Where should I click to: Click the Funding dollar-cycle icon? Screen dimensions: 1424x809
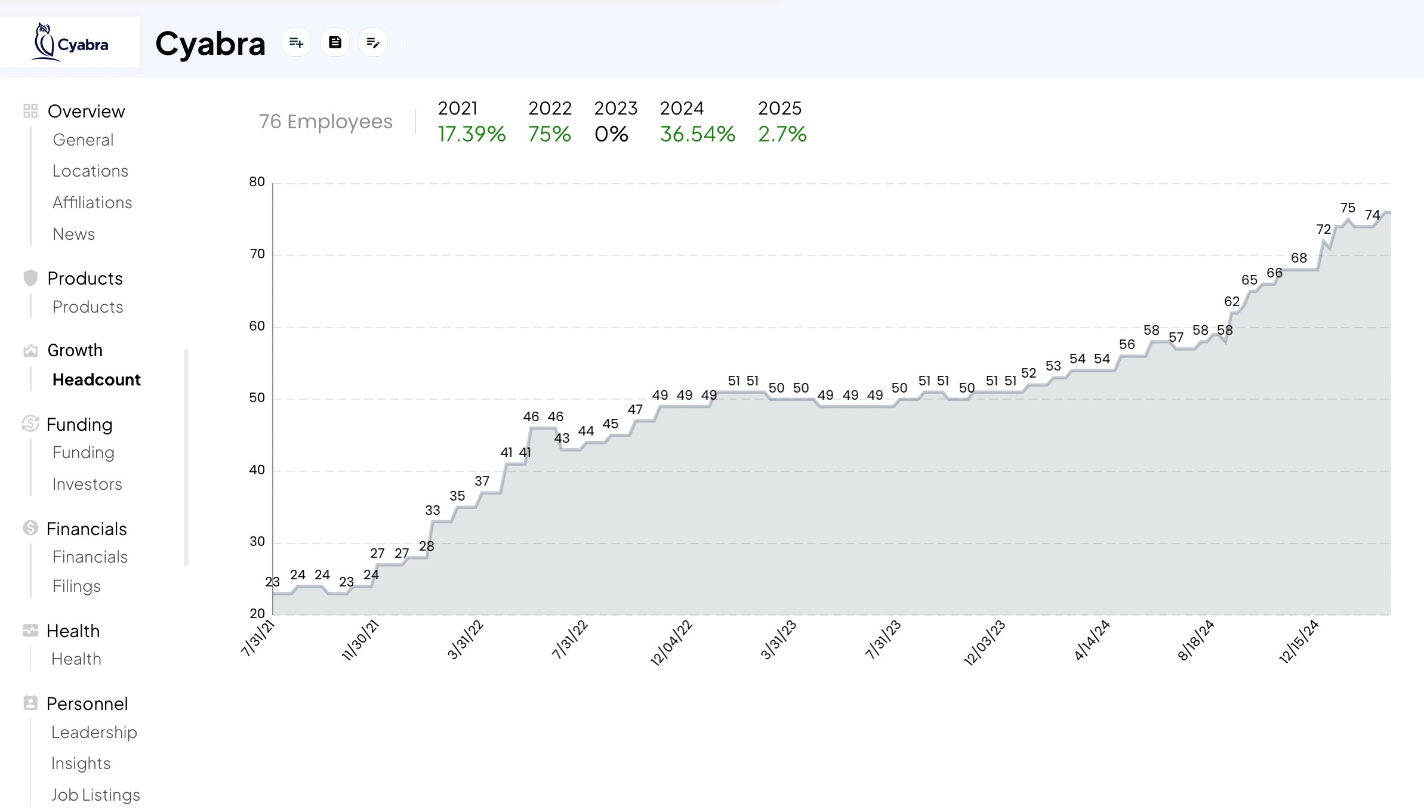click(x=30, y=424)
